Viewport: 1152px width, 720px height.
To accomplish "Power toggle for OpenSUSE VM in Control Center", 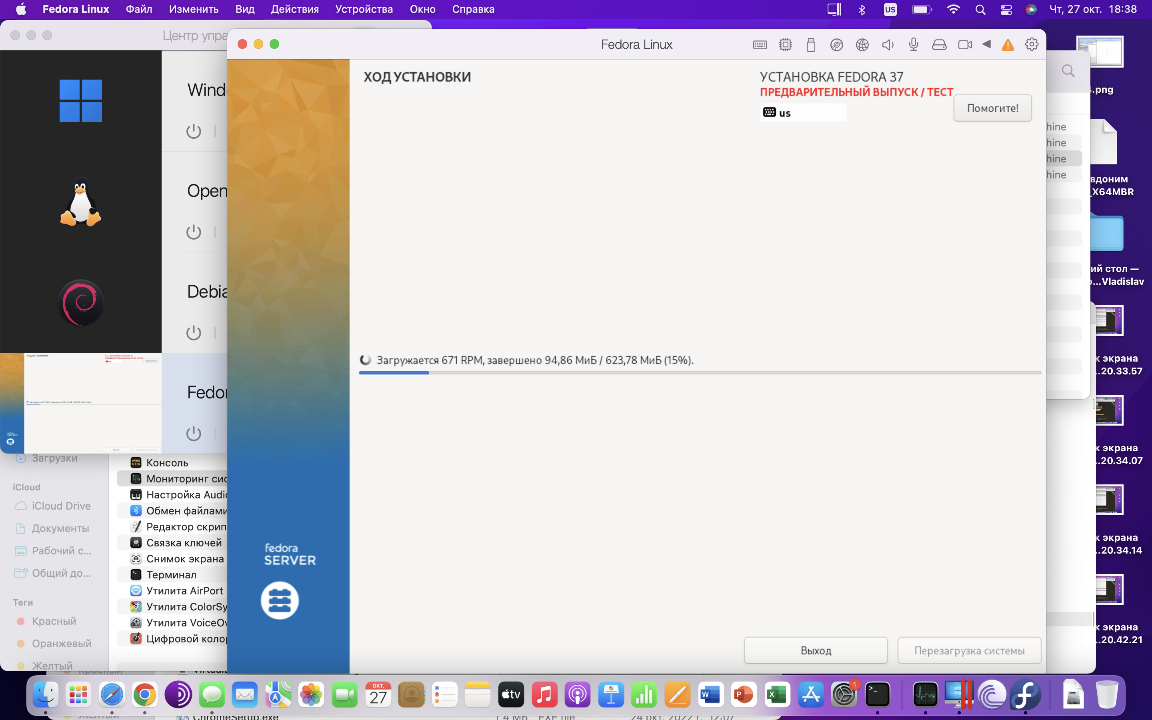I will click(193, 232).
